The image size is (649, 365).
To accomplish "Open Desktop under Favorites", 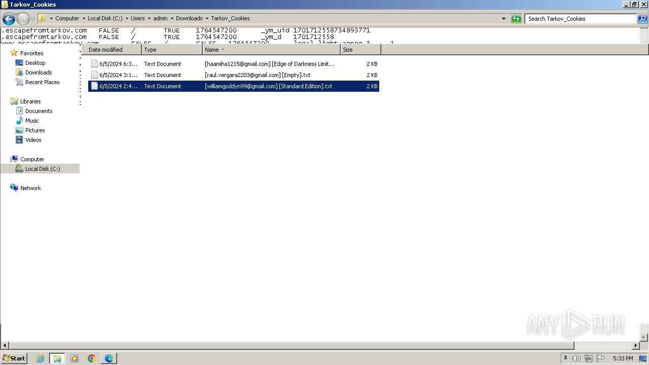I will tap(35, 63).
